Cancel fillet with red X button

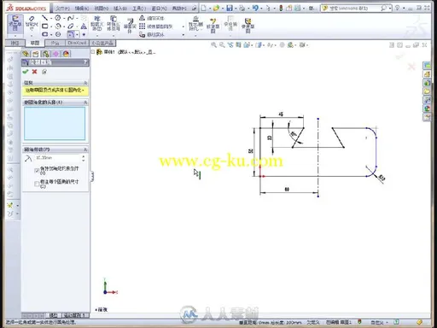click(x=34, y=72)
